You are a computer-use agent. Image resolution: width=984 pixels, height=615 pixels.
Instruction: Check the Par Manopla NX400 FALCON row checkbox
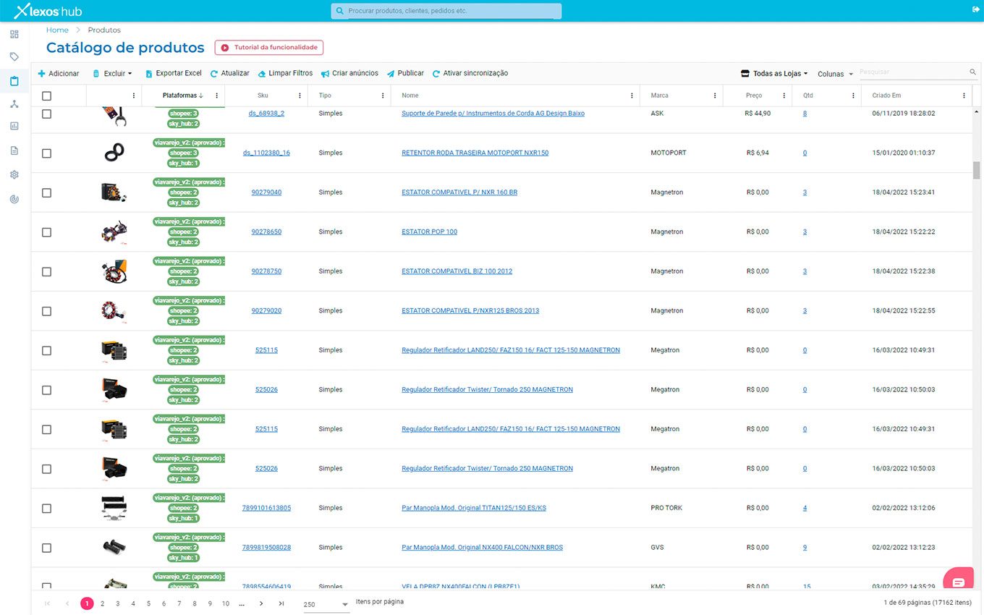(46, 548)
